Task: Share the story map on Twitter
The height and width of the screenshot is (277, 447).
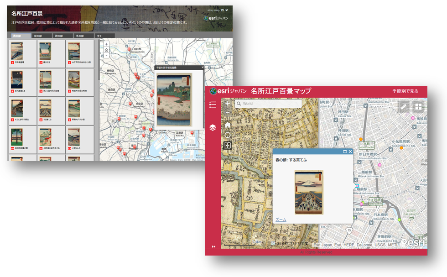Action: click(227, 10)
